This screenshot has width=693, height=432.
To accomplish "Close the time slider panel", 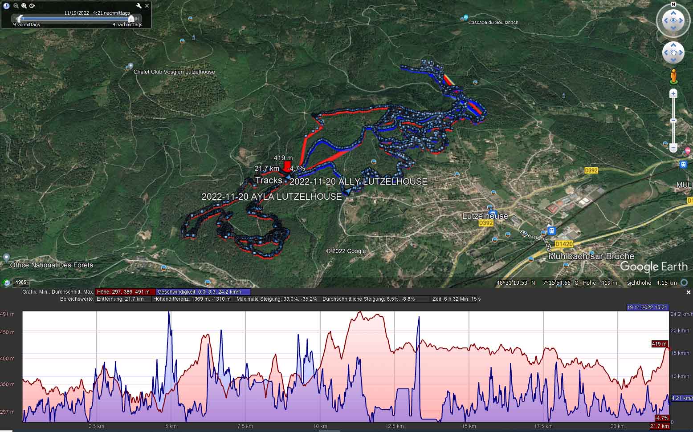I will tap(147, 6).
